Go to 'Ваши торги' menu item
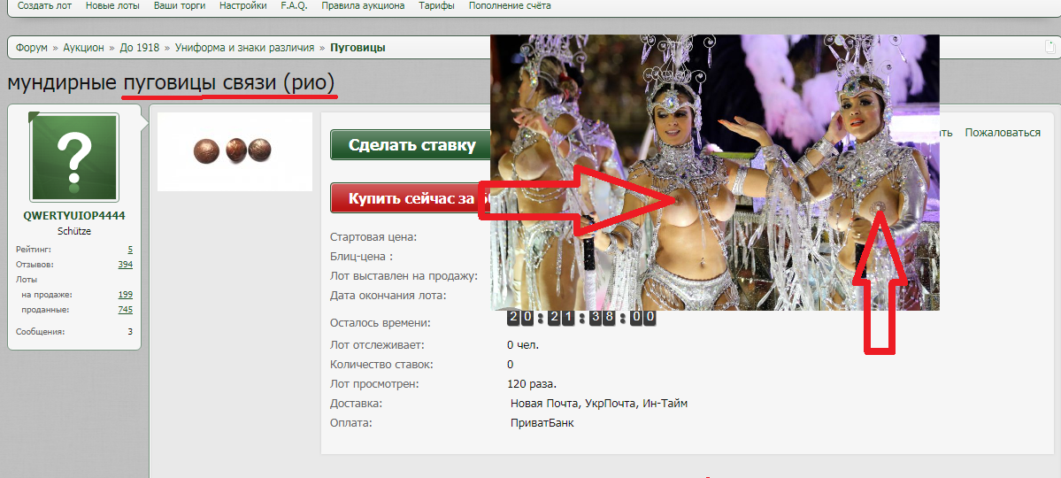This screenshot has width=1061, height=478. pos(180,5)
